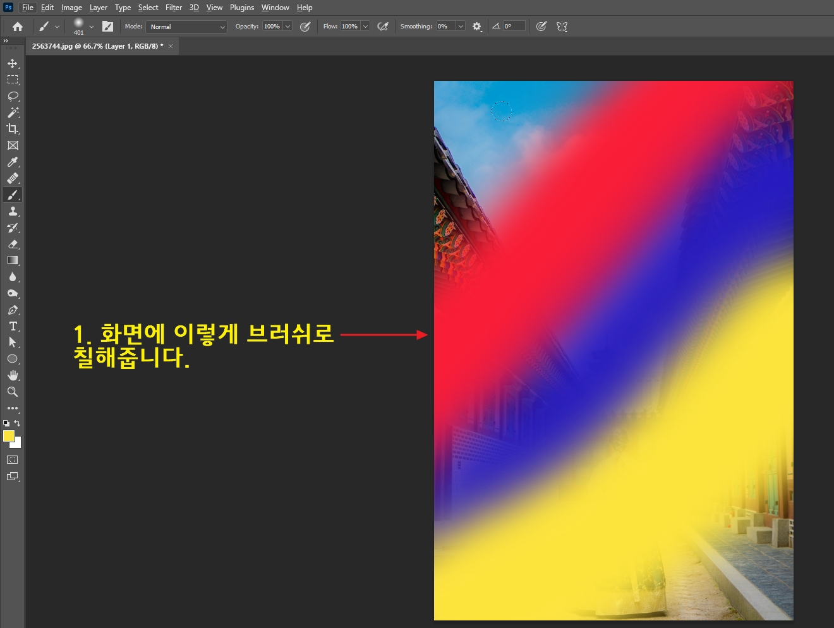The height and width of the screenshot is (628, 834).
Task: Select the Hand tool
Action: click(13, 375)
